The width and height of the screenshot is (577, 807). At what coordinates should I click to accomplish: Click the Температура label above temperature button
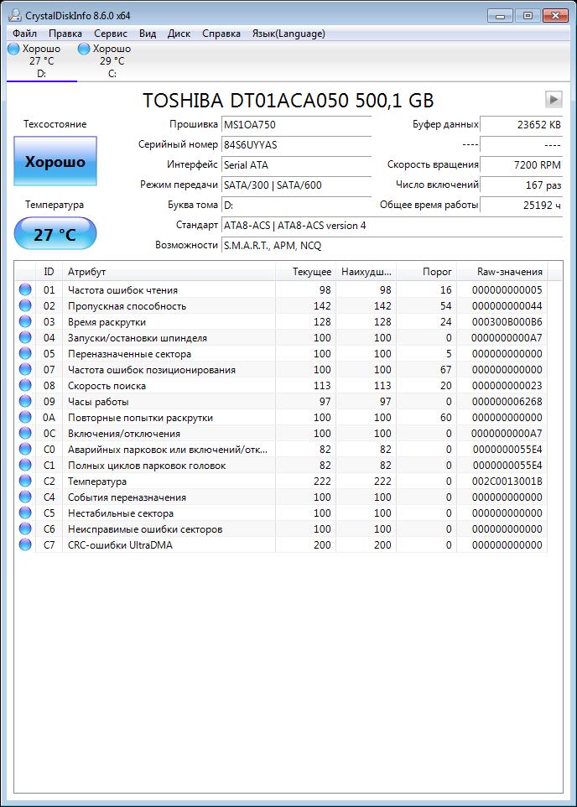coord(55,205)
